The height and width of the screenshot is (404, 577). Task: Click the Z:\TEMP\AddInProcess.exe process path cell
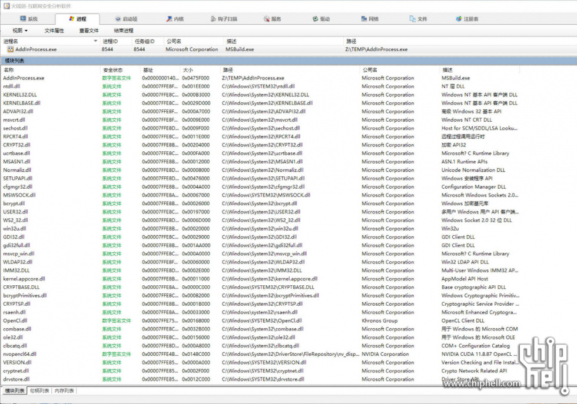pyautogui.click(x=376, y=49)
